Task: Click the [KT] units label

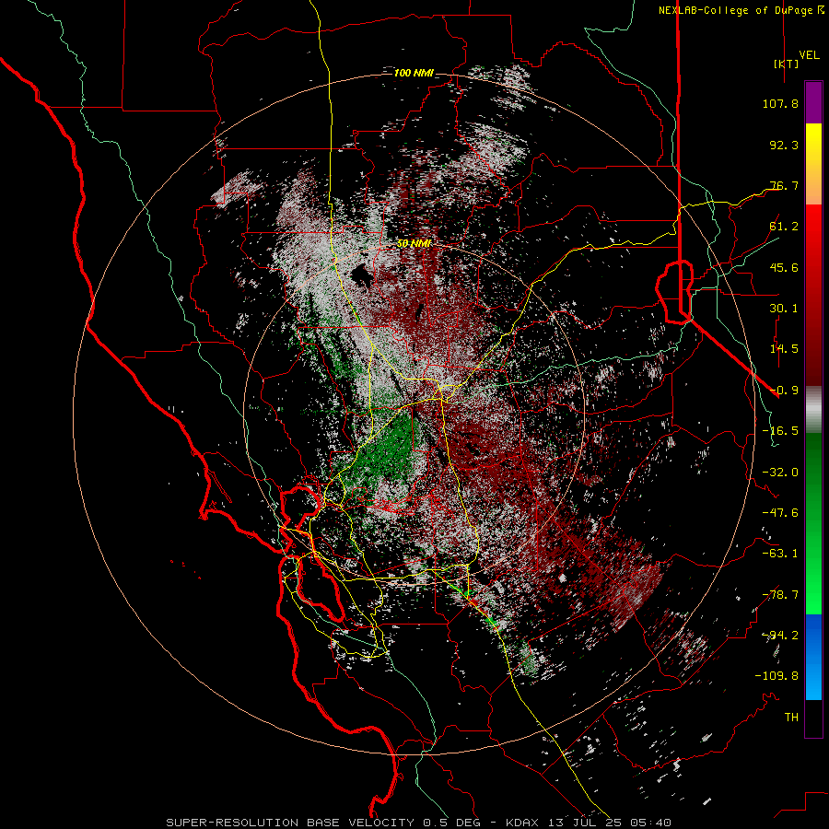Action: click(786, 64)
